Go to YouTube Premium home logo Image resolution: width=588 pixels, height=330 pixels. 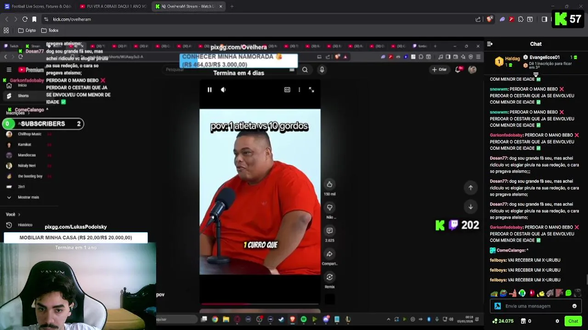[31, 70]
